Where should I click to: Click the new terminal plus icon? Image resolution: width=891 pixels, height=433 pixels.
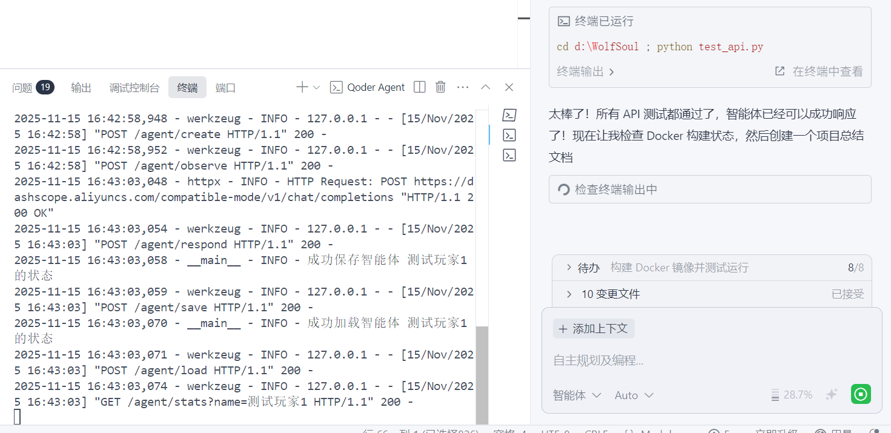point(302,87)
